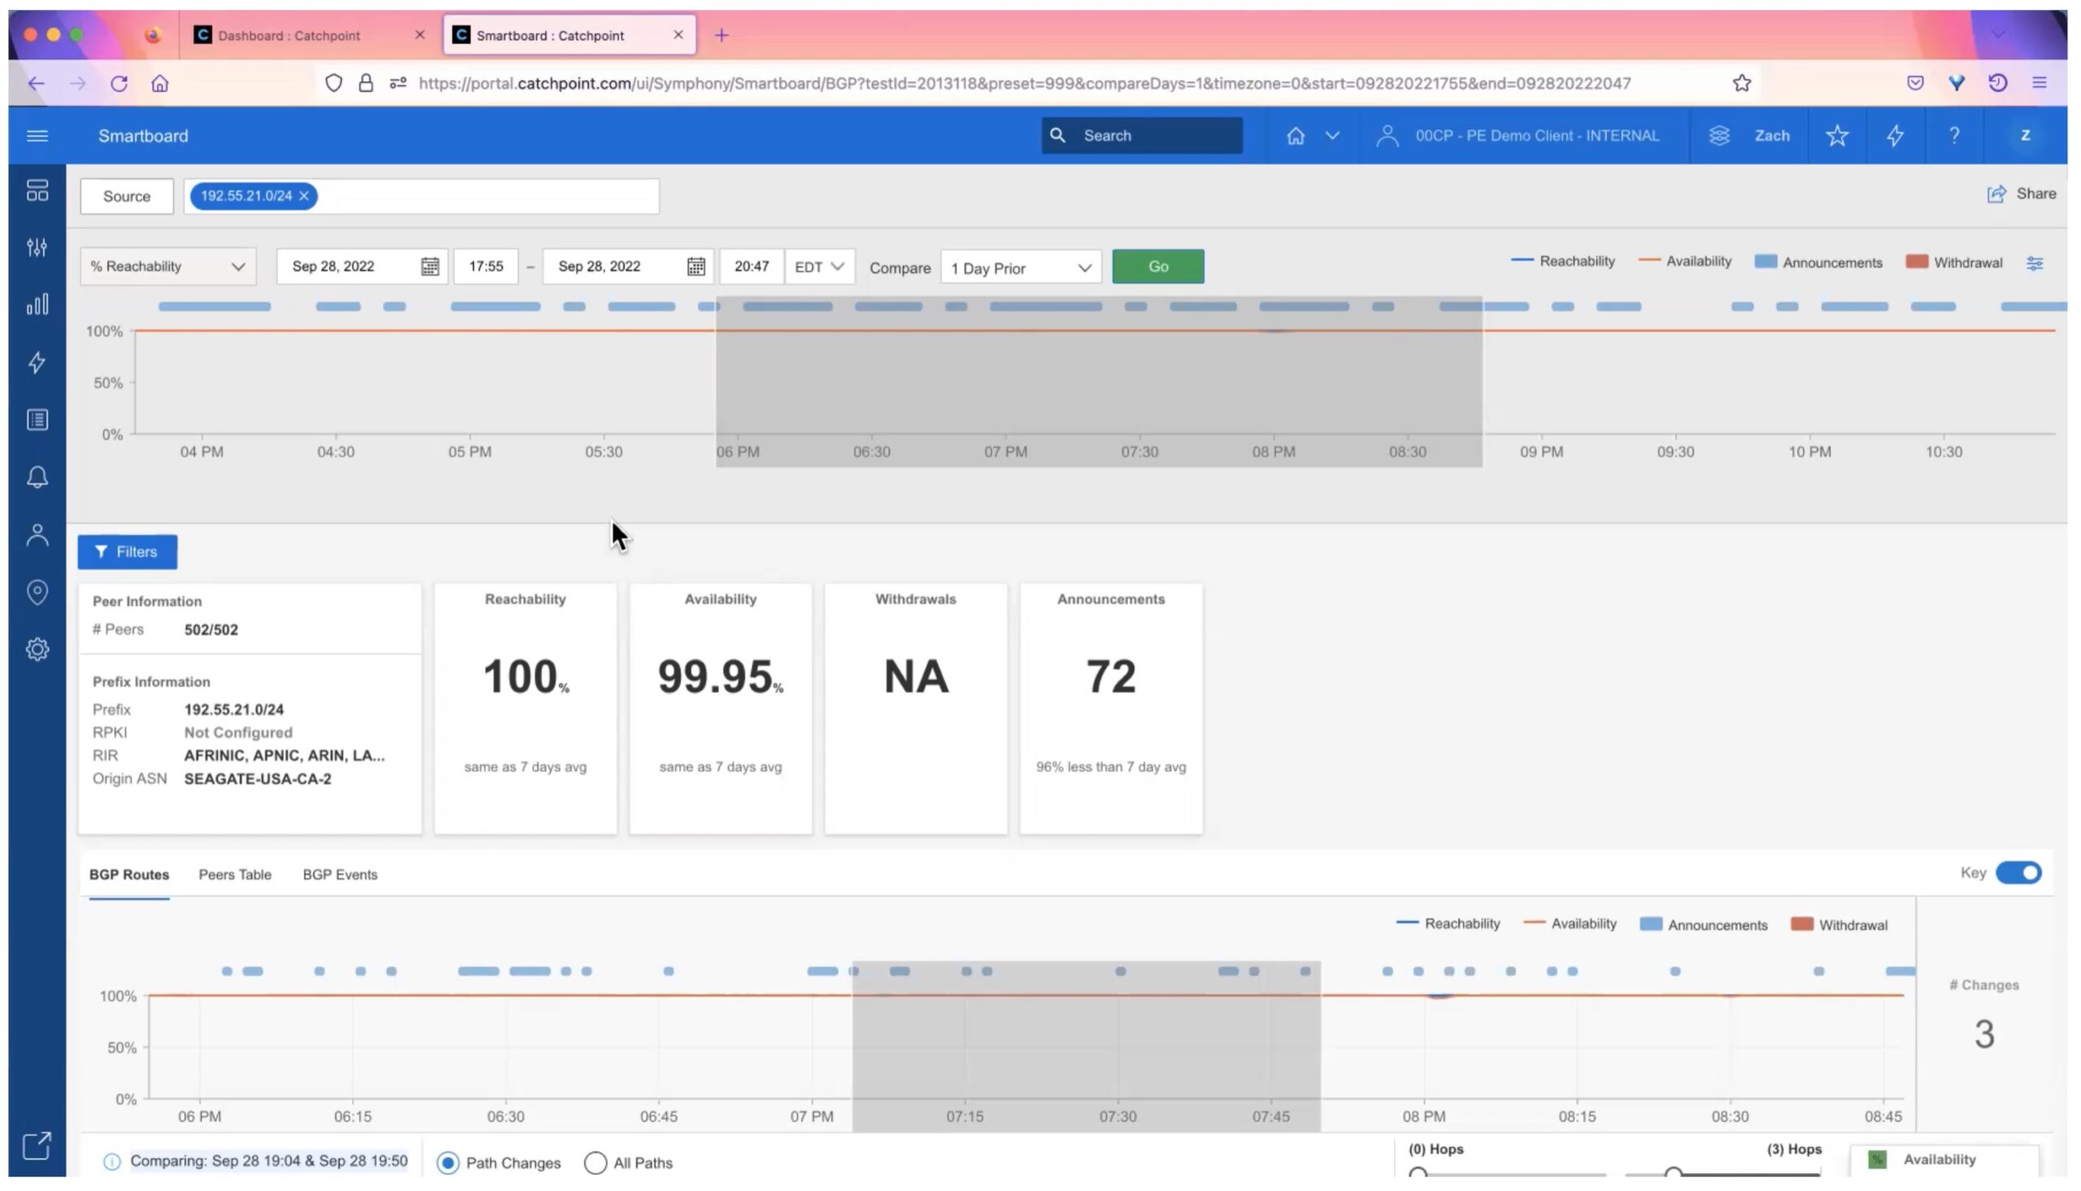Click the green Go button
This screenshot has height=1191, width=2081.
(x=1157, y=267)
